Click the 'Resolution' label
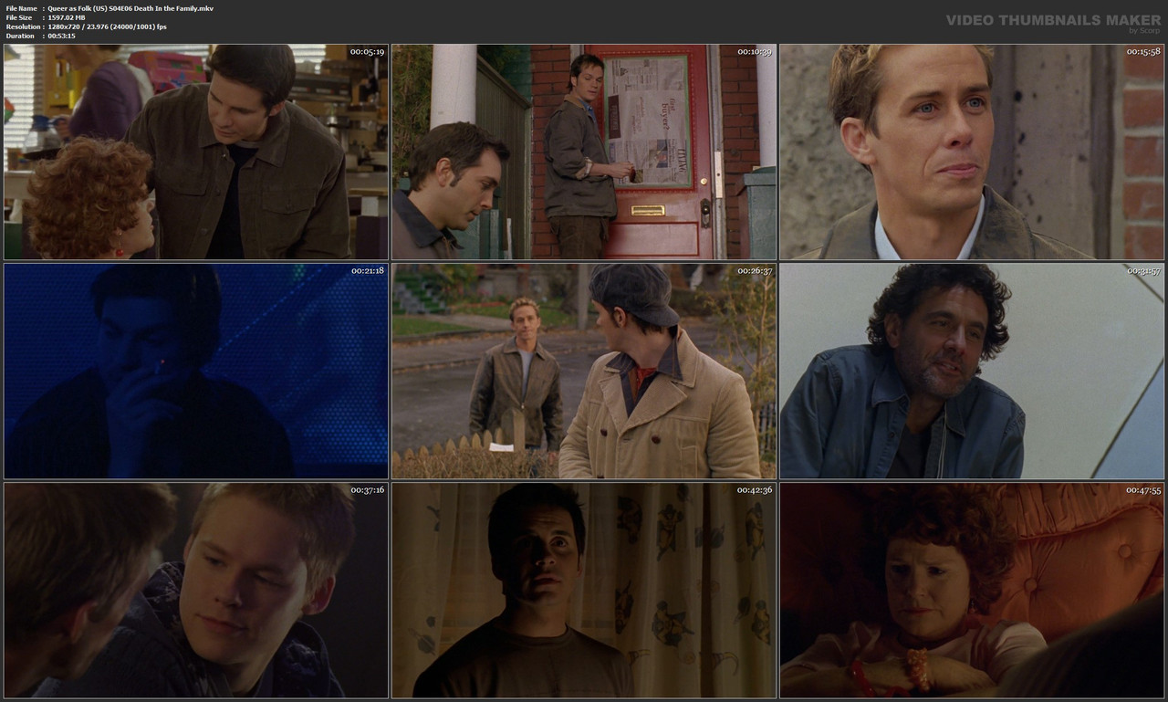 click(x=22, y=26)
